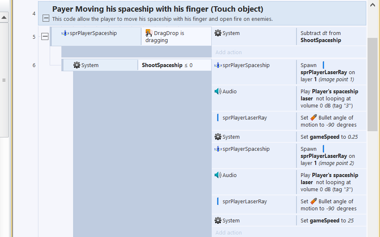Click the bullet icon in first Set Bullet angle action
The width and height of the screenshot is (380, 237).
313,117
